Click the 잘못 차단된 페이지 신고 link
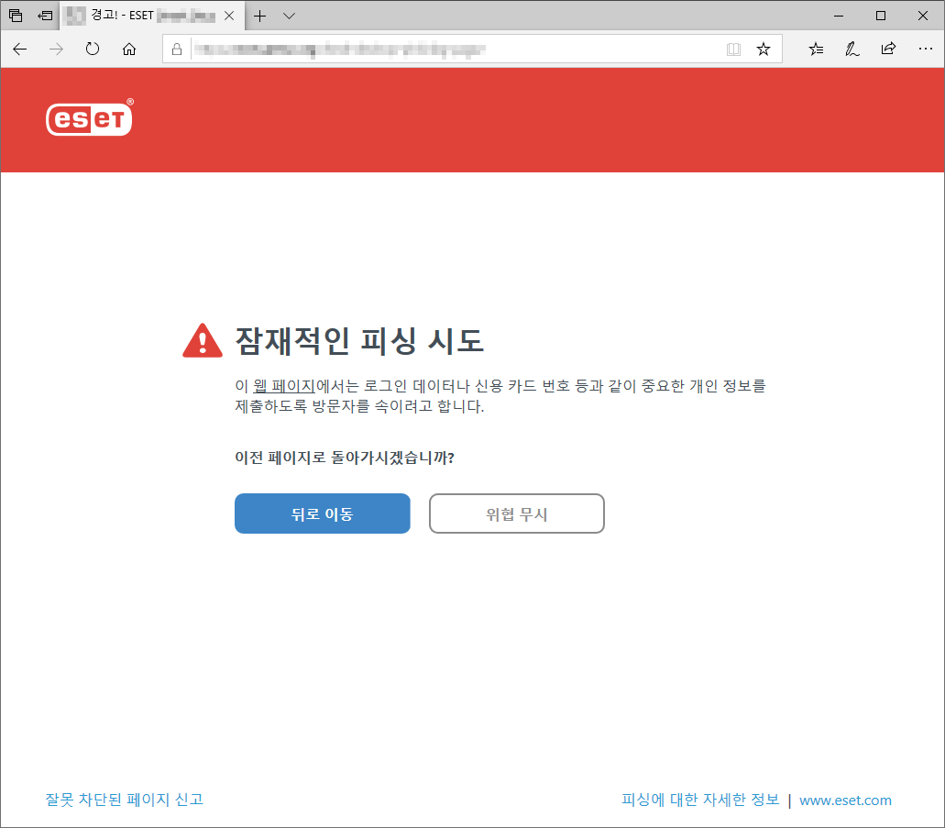The height and width of the screenshot is (828, 945). click(124, 799)
